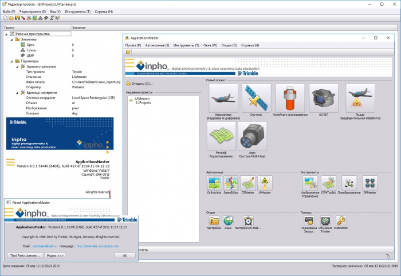Click the Third Party Licenses button
Screen dimensions: 401x276
[x=25, y=255]
